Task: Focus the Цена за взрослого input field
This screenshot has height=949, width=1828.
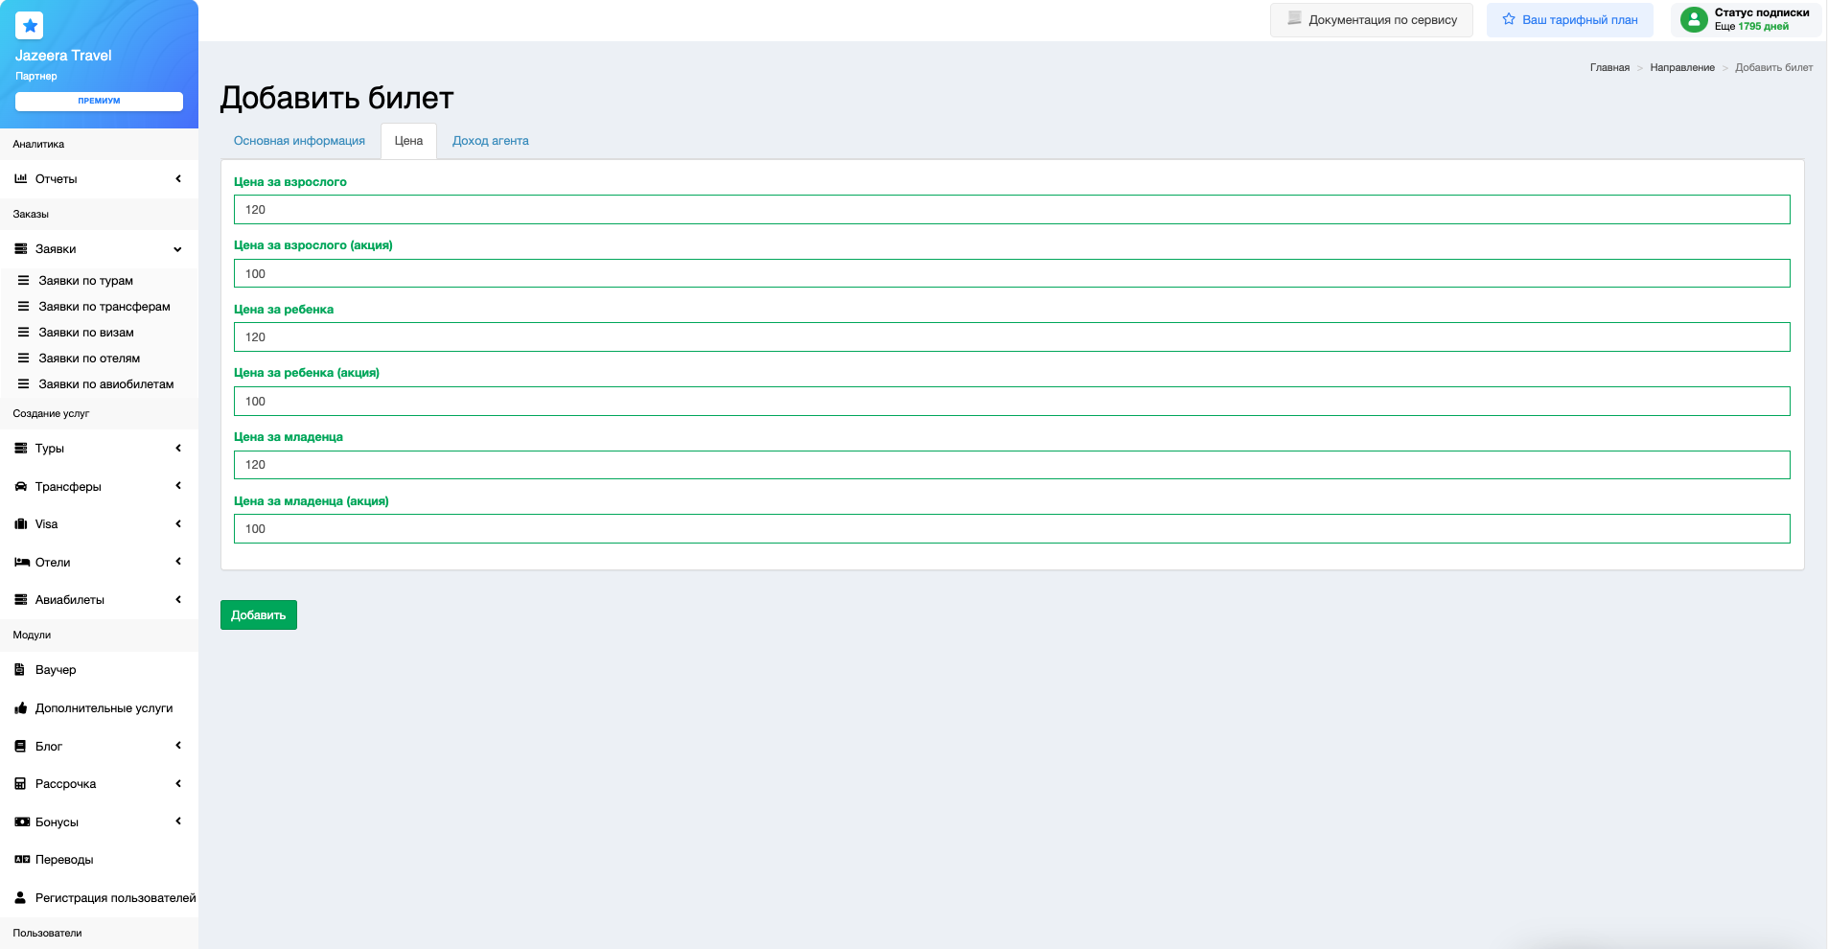Action: pyautogui.click(x=1011, y=210)
